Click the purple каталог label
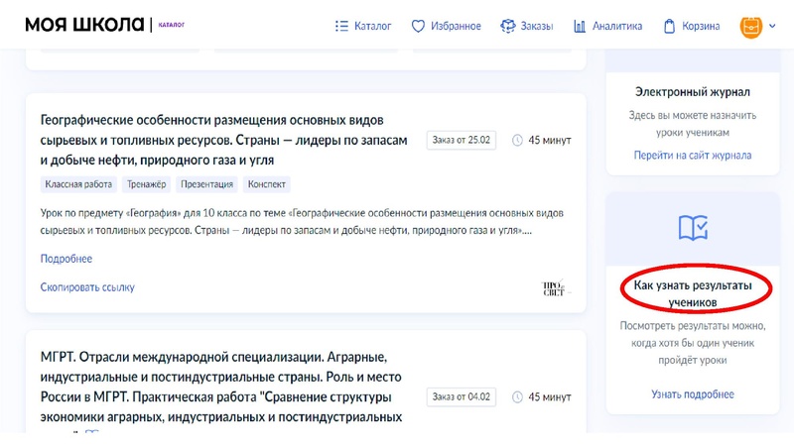 coord(172,24)
